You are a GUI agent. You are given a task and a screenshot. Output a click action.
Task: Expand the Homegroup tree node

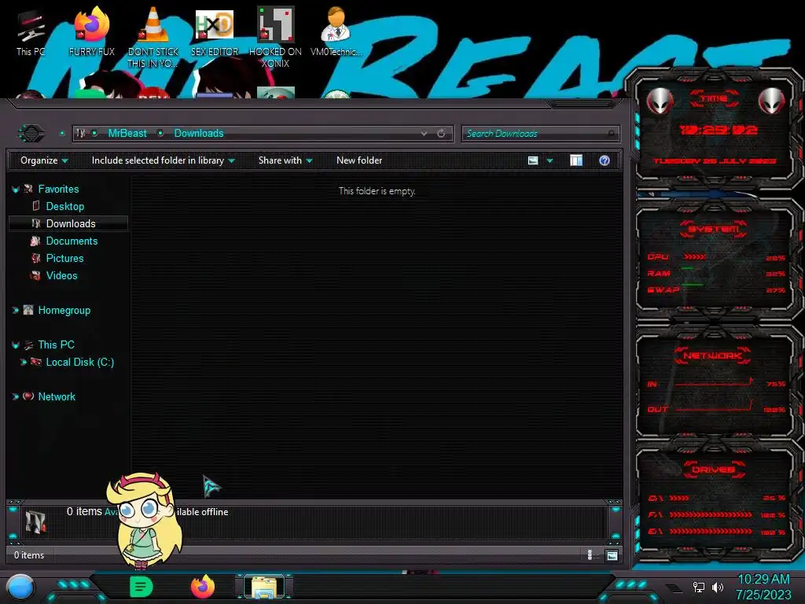(16, 310)
